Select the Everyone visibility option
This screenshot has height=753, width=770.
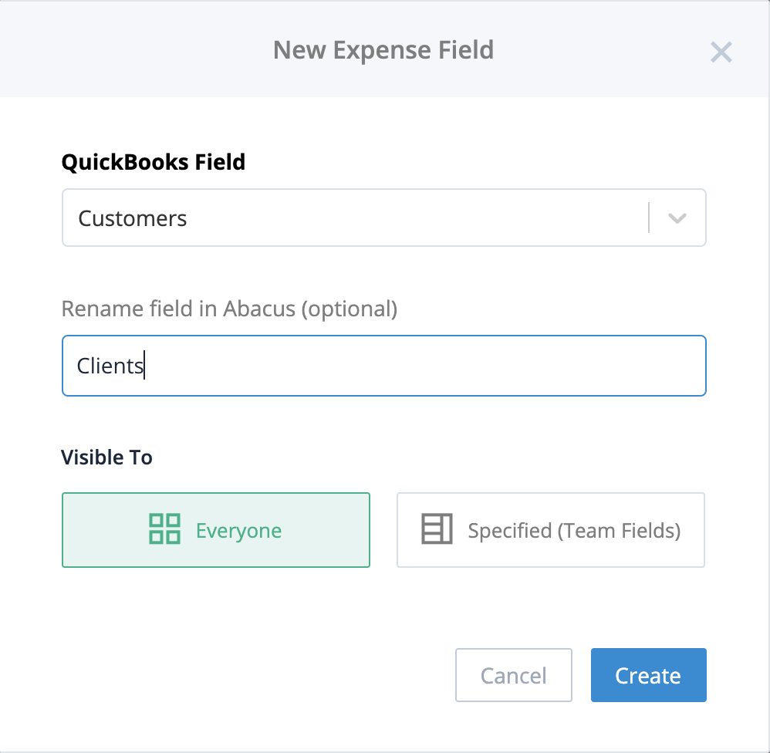[216, 530]
